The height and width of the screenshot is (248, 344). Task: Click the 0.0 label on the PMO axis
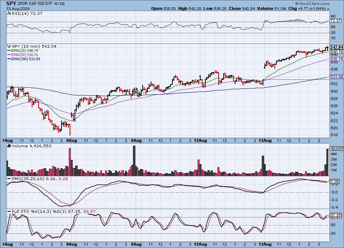[x=335, y=192]
